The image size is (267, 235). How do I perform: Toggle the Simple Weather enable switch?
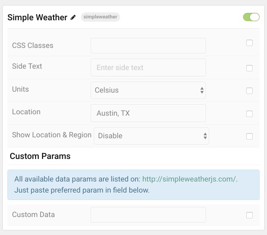[251, 17]
